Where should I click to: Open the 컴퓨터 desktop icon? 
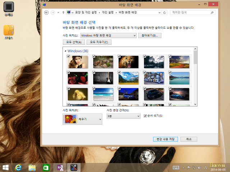[9, 9]
